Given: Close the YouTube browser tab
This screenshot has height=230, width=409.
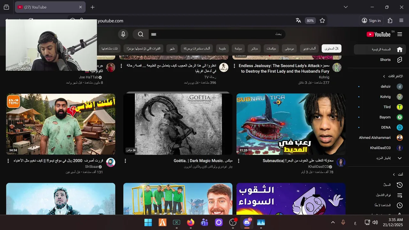Looking at the screenshot, I should [x=81, y=7].
